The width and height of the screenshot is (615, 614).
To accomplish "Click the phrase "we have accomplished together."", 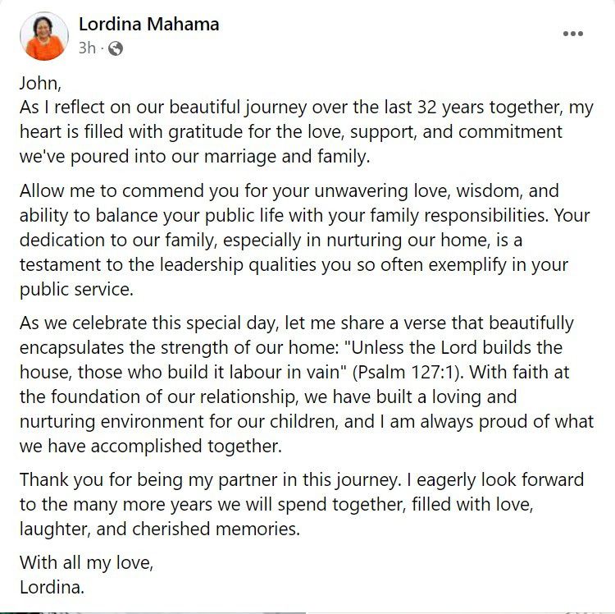I will tap(149, 447).
